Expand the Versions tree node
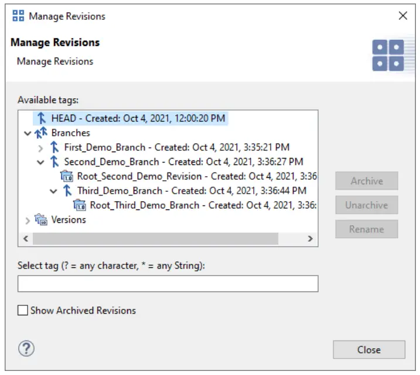 [27, 221]
